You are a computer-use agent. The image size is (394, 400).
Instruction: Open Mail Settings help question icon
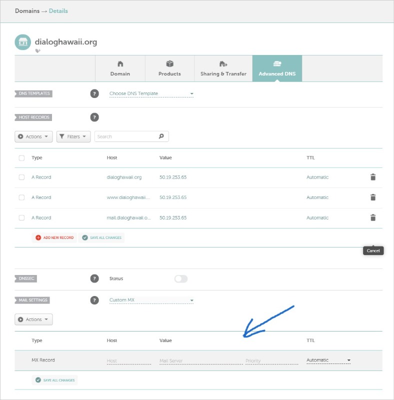pos(94,300)
